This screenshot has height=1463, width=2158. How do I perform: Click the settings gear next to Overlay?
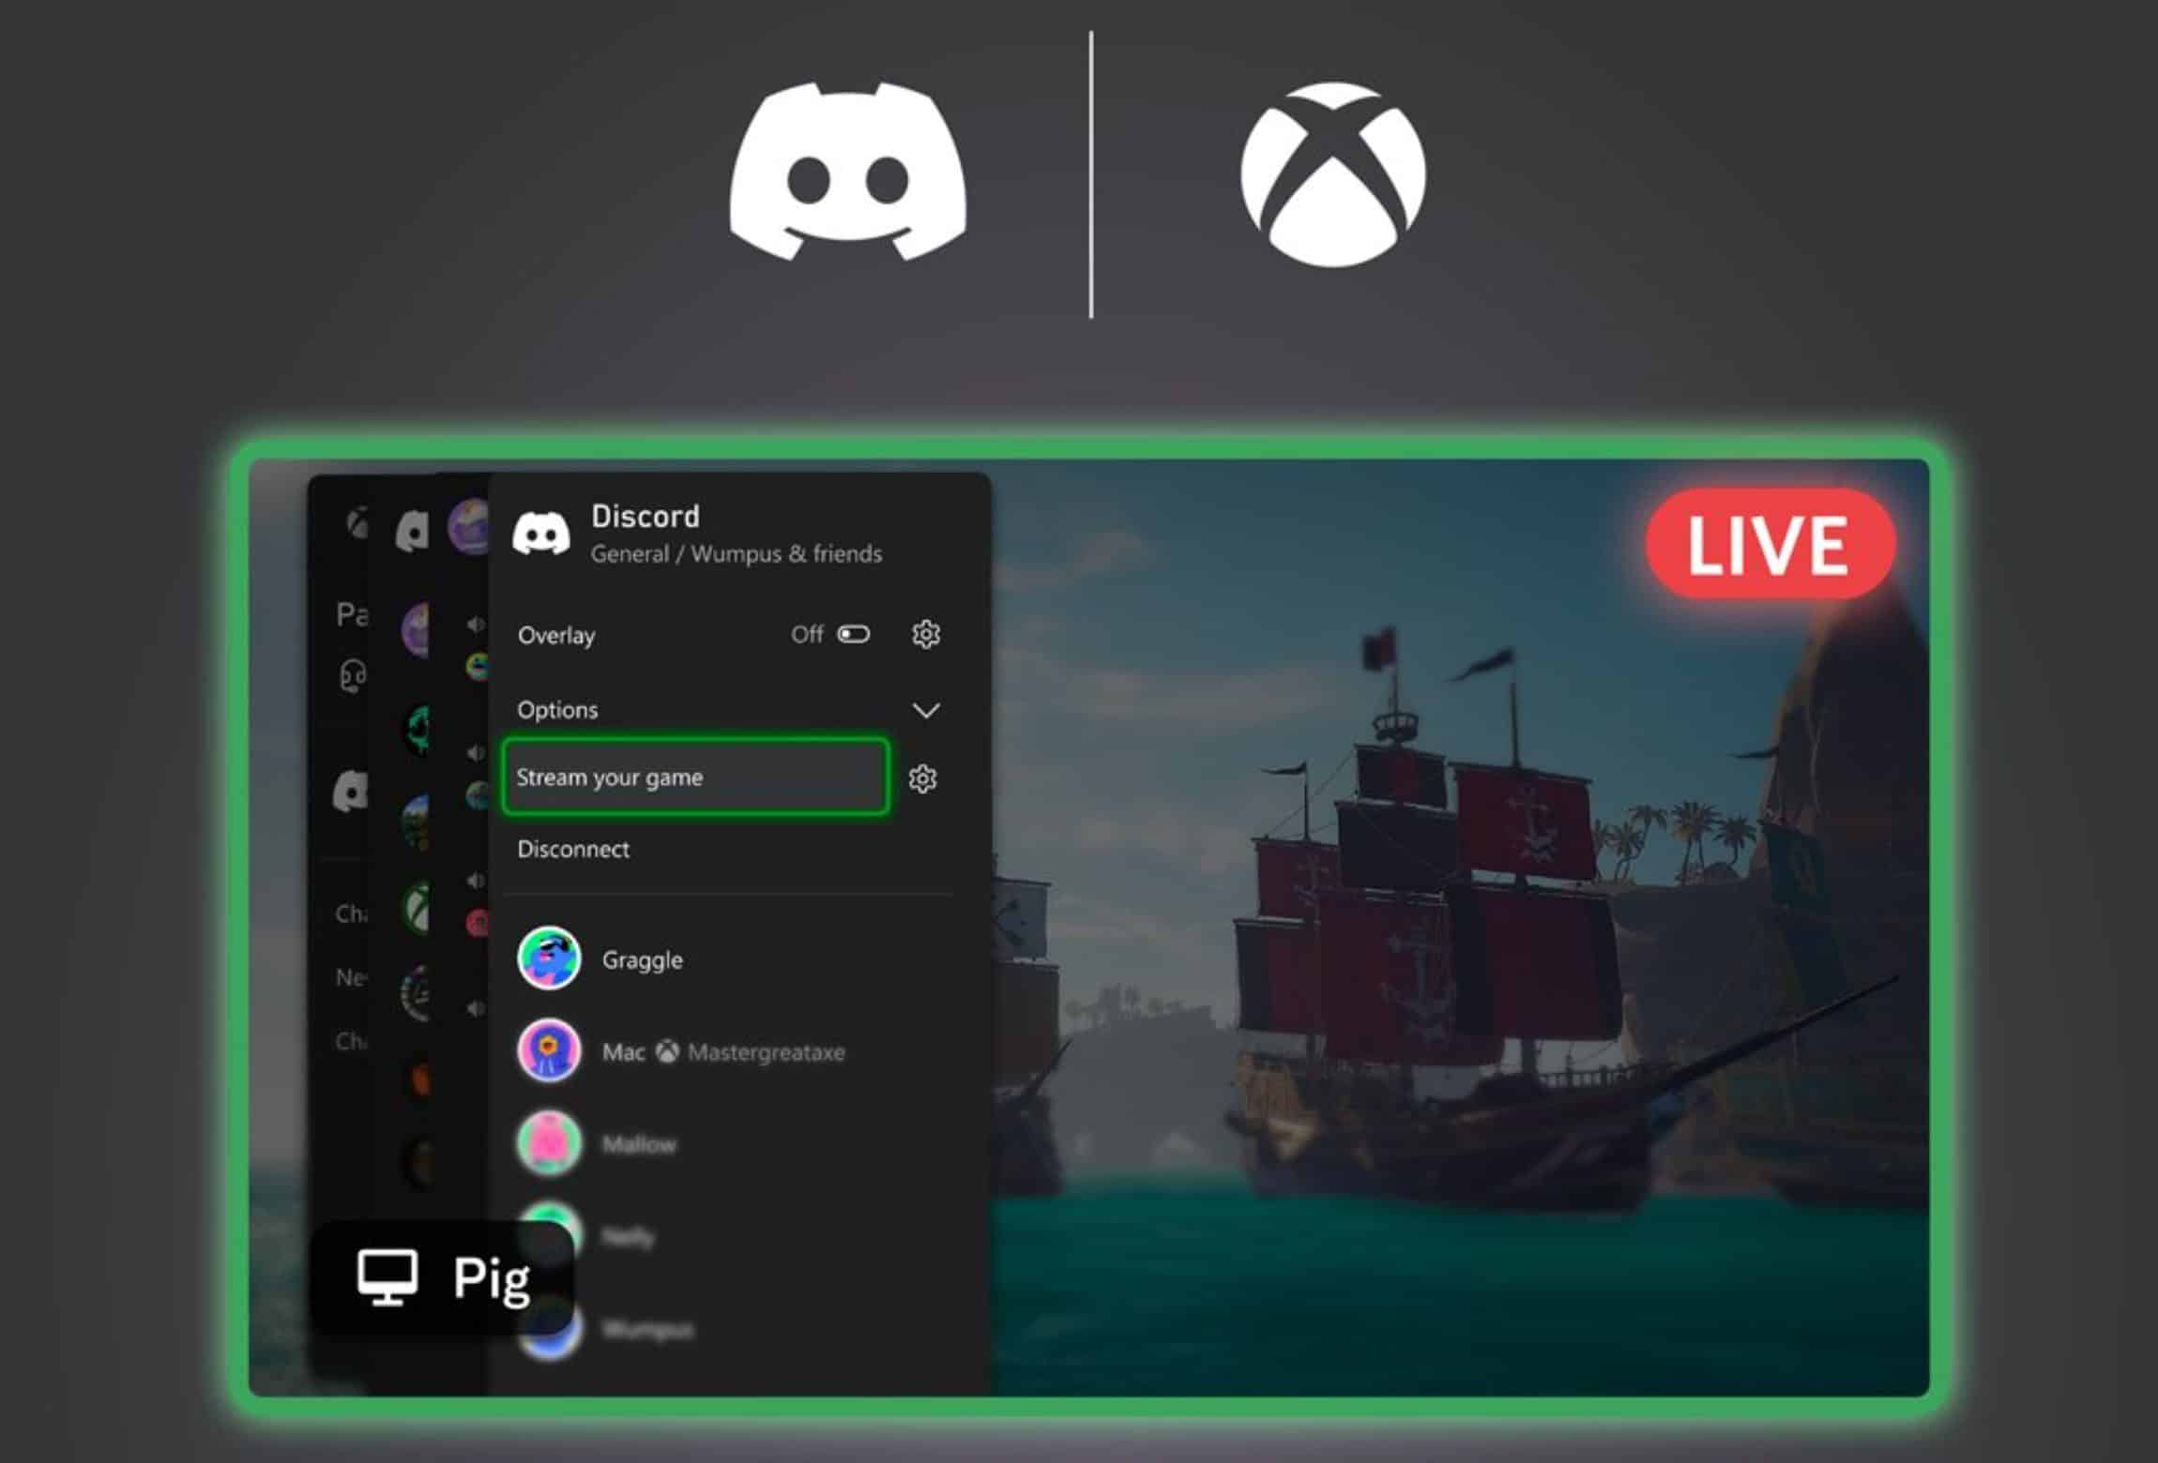tap(926, 635)
